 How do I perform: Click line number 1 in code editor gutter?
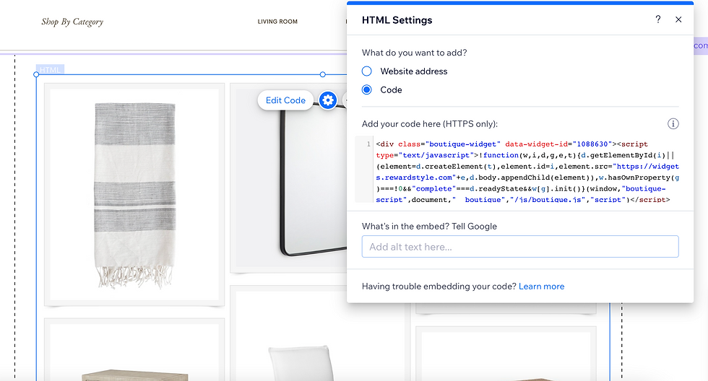pos(368,144)
